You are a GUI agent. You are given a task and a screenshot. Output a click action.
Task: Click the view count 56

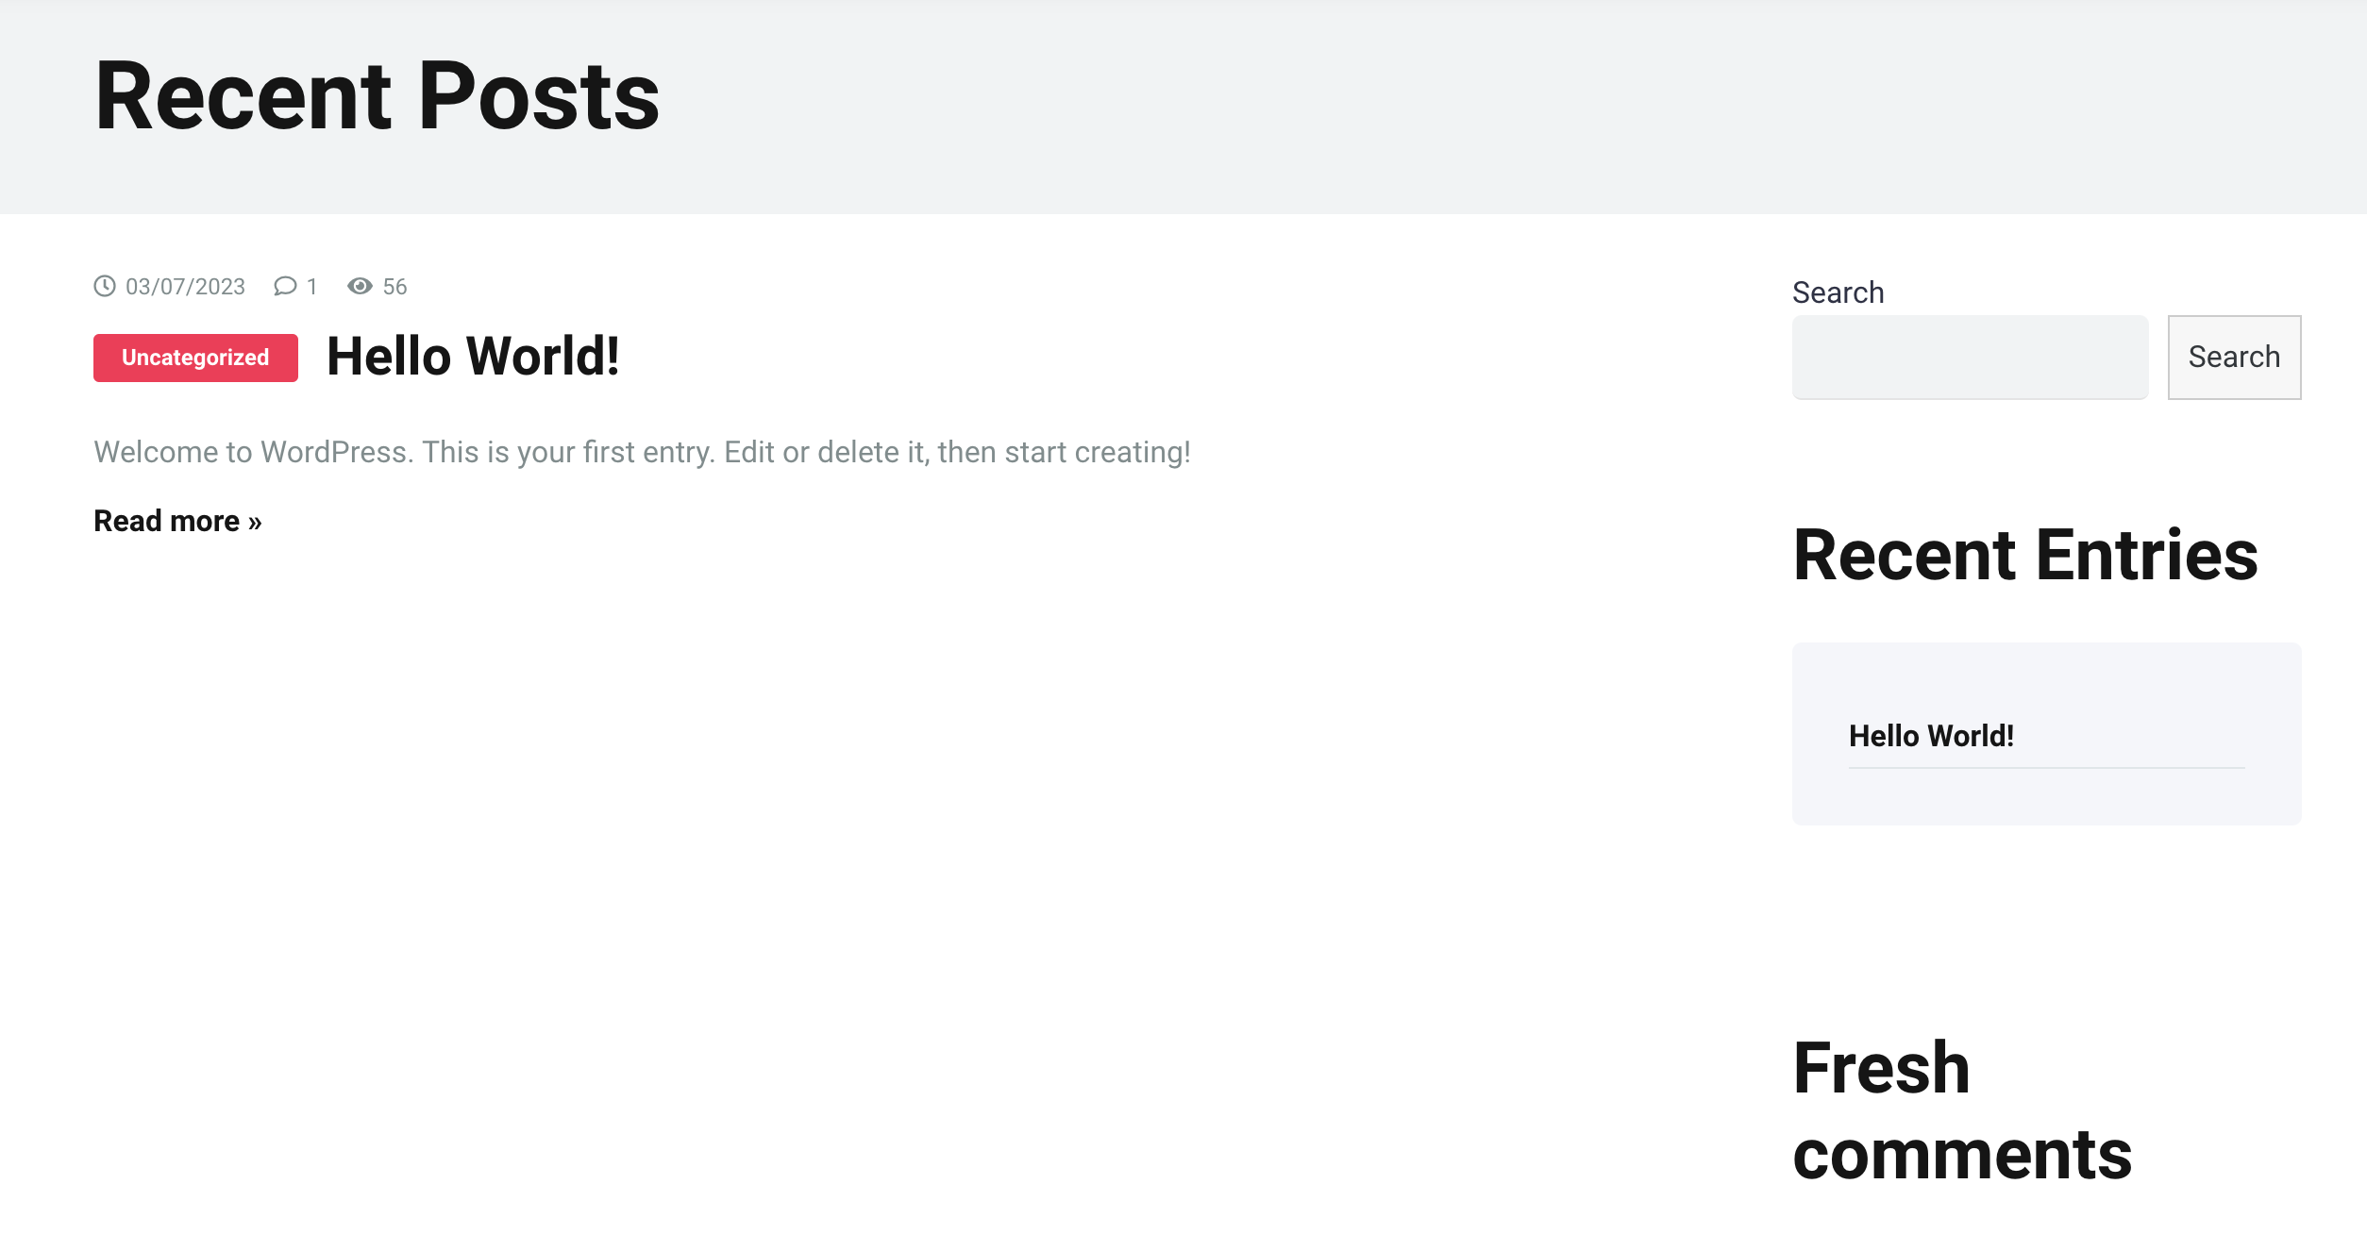click(394, 287)
